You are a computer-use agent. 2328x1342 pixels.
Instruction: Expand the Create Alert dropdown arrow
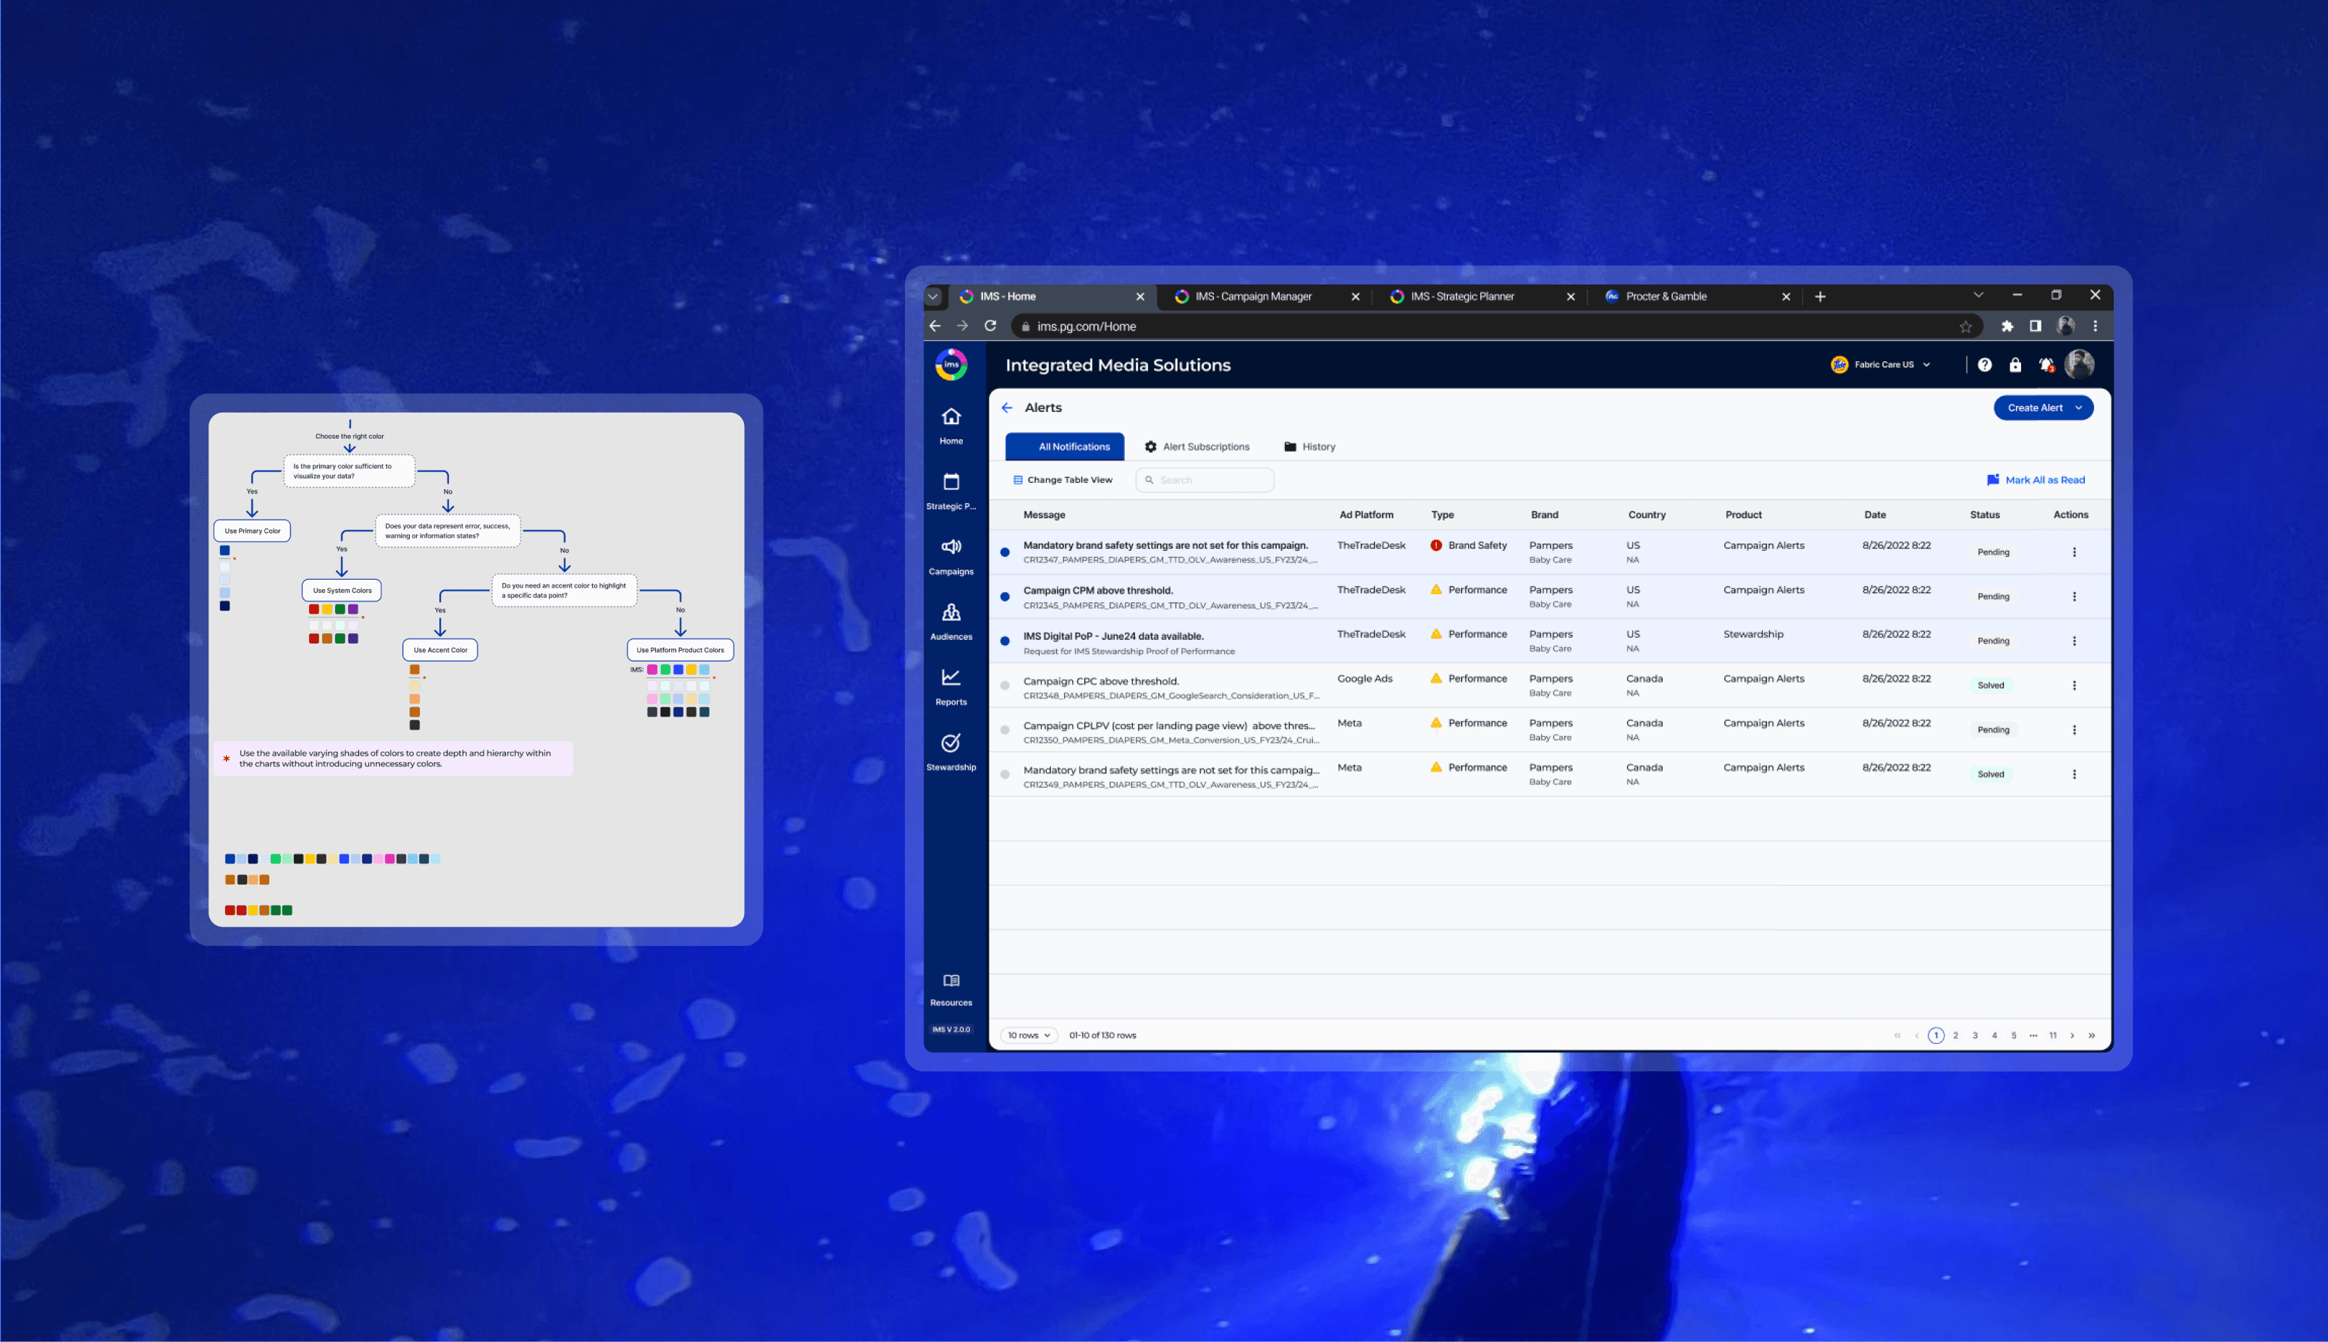tap(2078, 408)
